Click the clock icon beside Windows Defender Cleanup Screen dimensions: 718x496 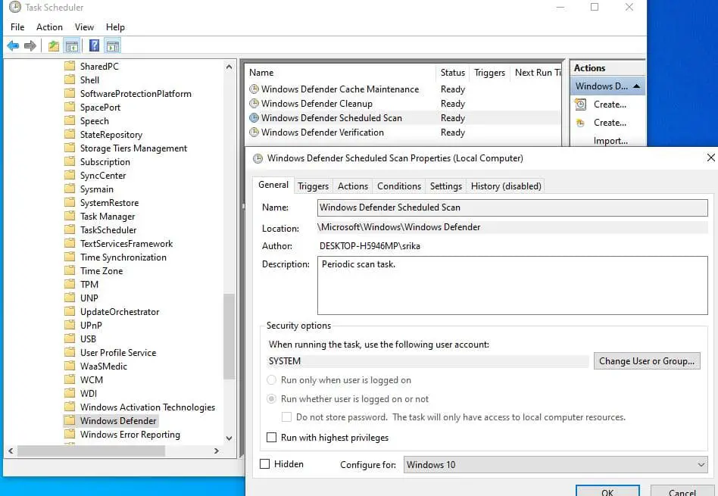[254, 104]
